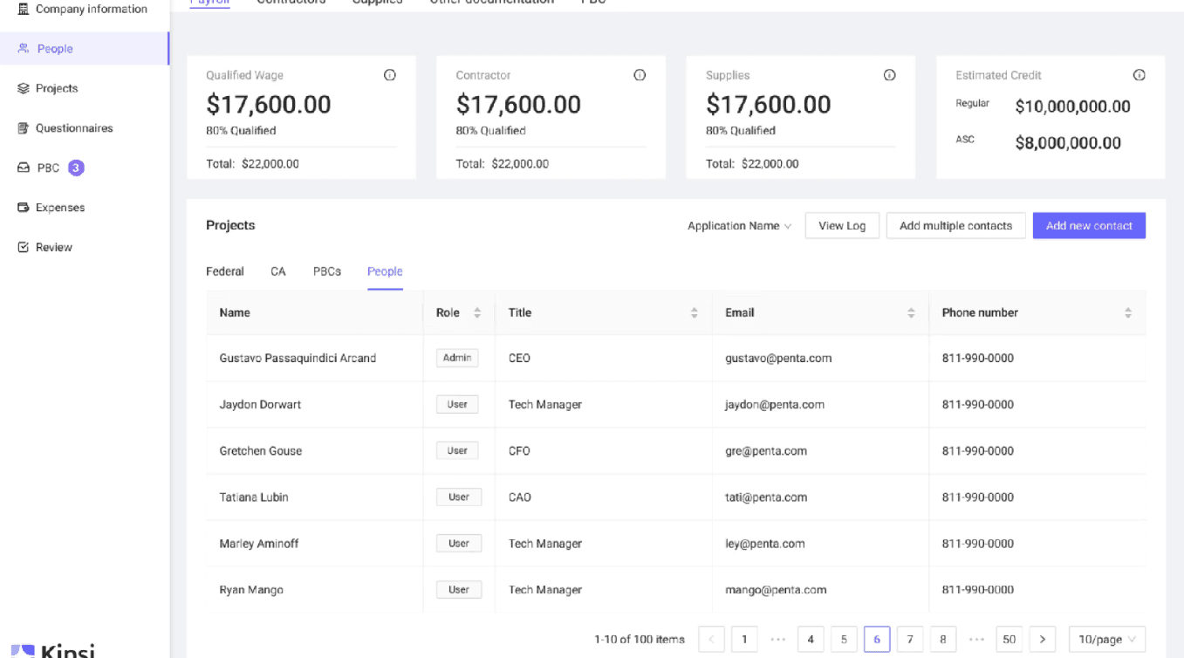
Task: Click Add multiple contacts button
Action: click(956, 226)
